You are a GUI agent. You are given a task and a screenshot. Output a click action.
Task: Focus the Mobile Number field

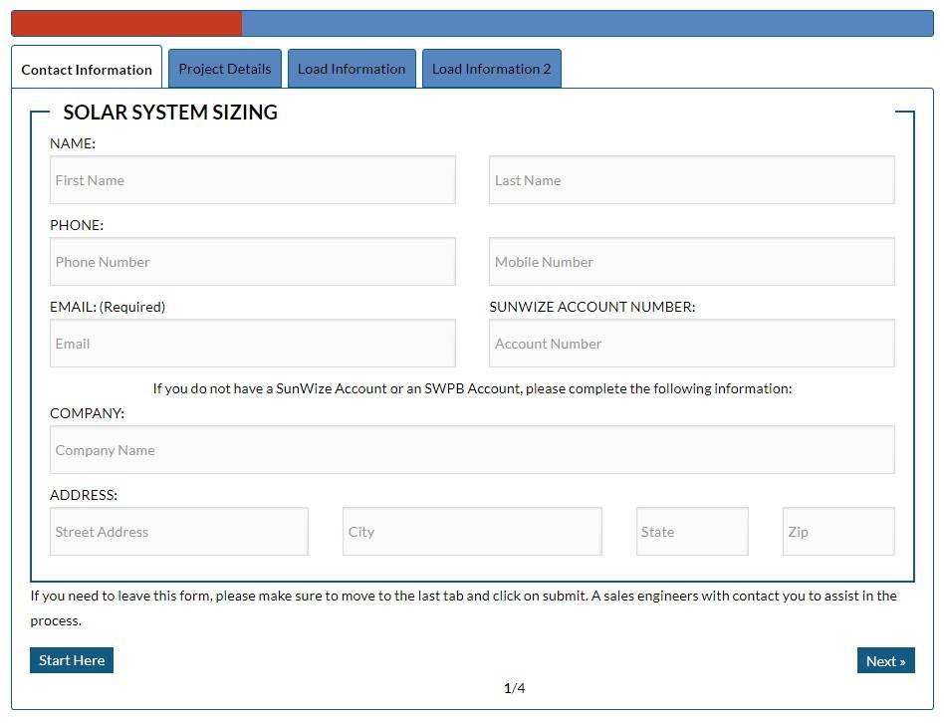click(x=692, y=262)
